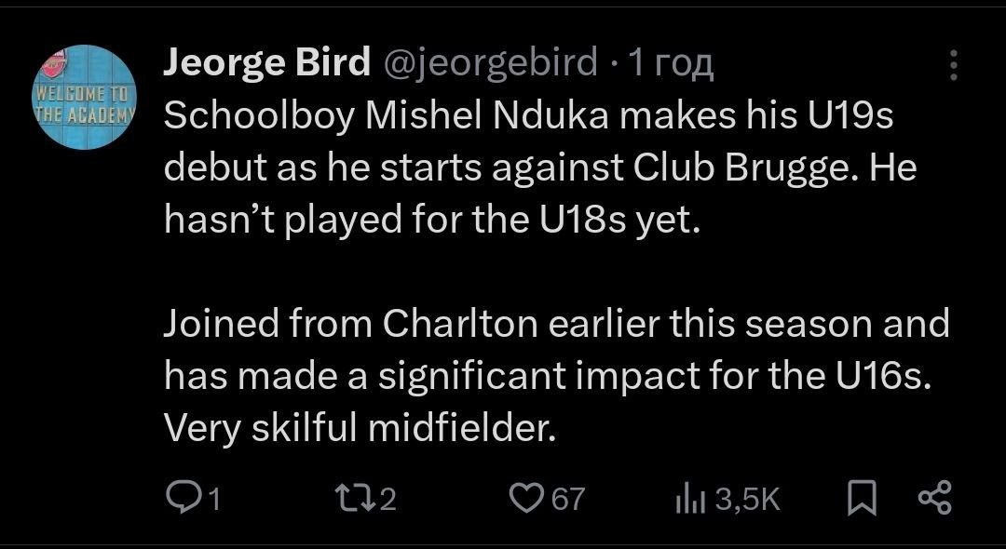Click the reply count number 1
Screen dimensions: 1006x549
[x=213, y=501]
